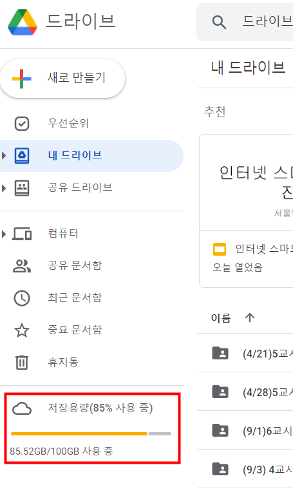293x494 pixels.
Task: Click the 드라이브 title text
Action: pyautogui.click(x=80, y=21)
